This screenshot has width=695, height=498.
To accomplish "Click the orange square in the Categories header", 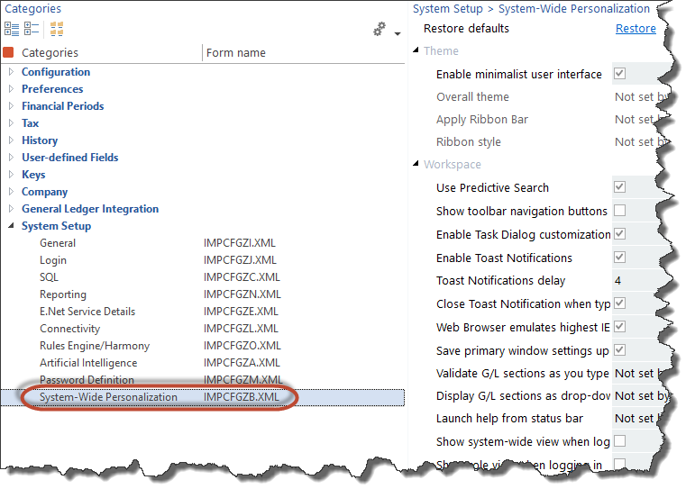I will (x=9, y=53).
